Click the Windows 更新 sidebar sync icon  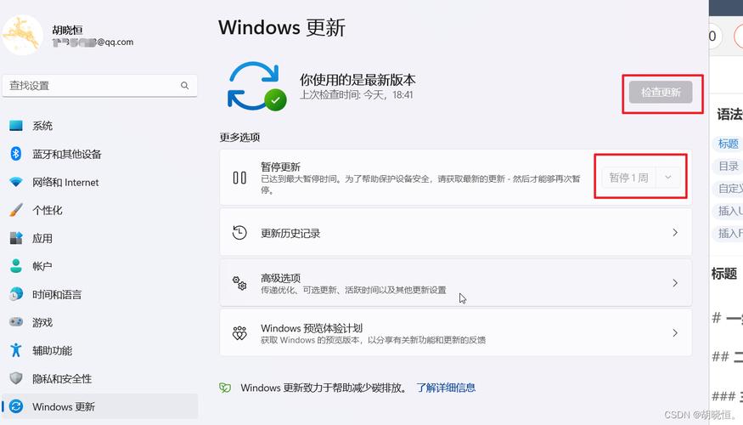(16, 406)
